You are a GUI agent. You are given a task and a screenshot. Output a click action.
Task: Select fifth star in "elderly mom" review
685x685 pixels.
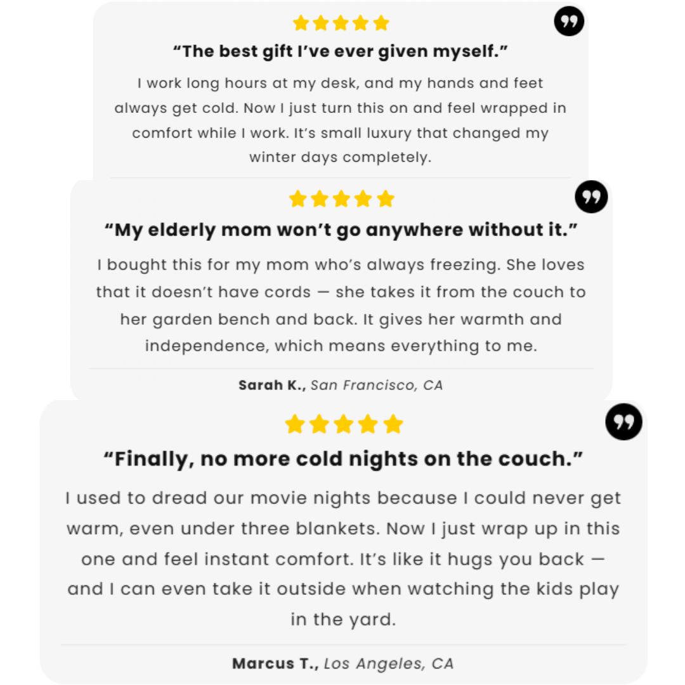point(385,199)
